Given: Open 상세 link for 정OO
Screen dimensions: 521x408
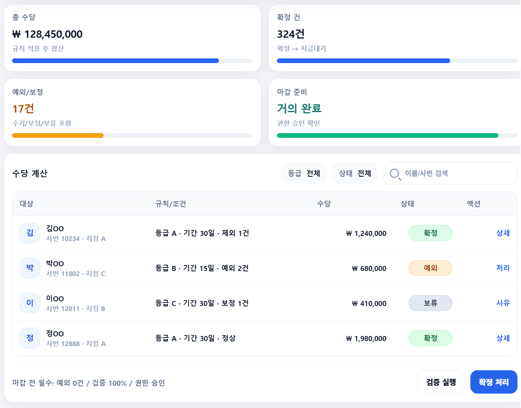Looking at the screenshot, I should pos(503,338).
